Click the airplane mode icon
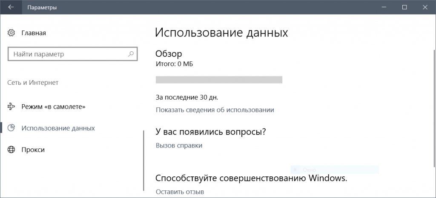This screenshot has width=436, height=198. pyautogui.click(x=11, y=106)
